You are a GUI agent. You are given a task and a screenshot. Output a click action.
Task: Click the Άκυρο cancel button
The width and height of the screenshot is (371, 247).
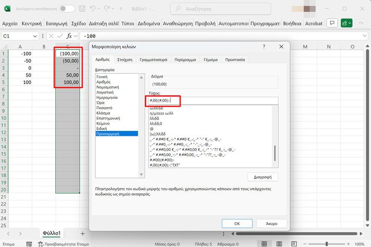(x=272, y=224)
